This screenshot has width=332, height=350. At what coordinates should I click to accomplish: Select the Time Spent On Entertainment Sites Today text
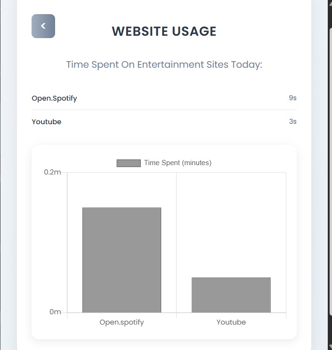[164, 64]
